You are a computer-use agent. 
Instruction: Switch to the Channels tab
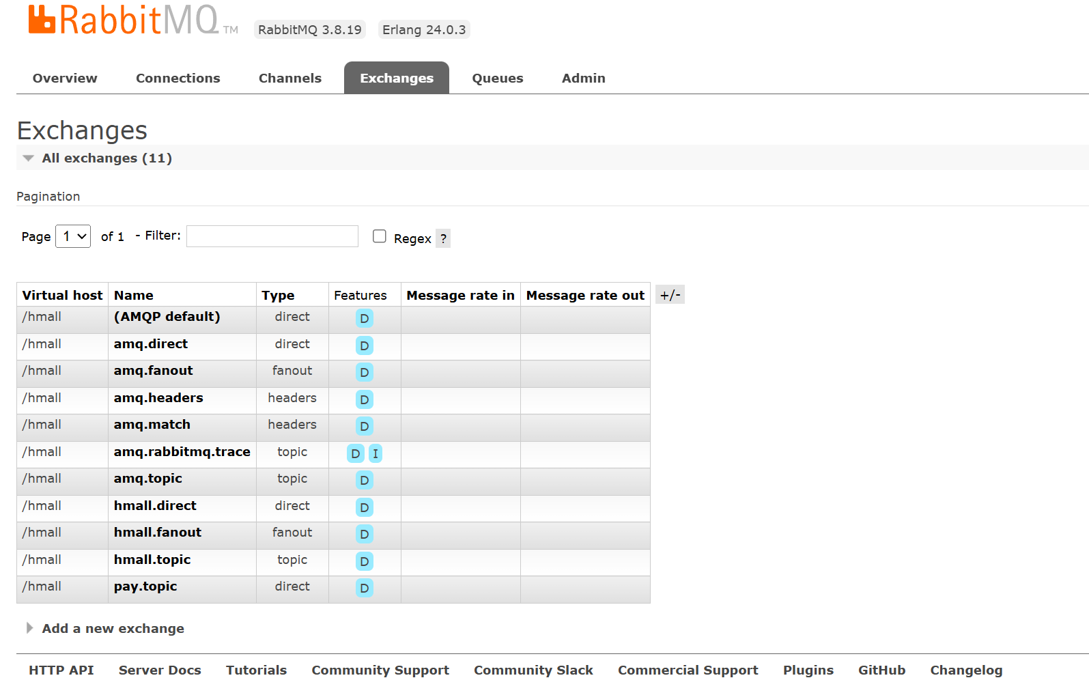click(290, 78)
